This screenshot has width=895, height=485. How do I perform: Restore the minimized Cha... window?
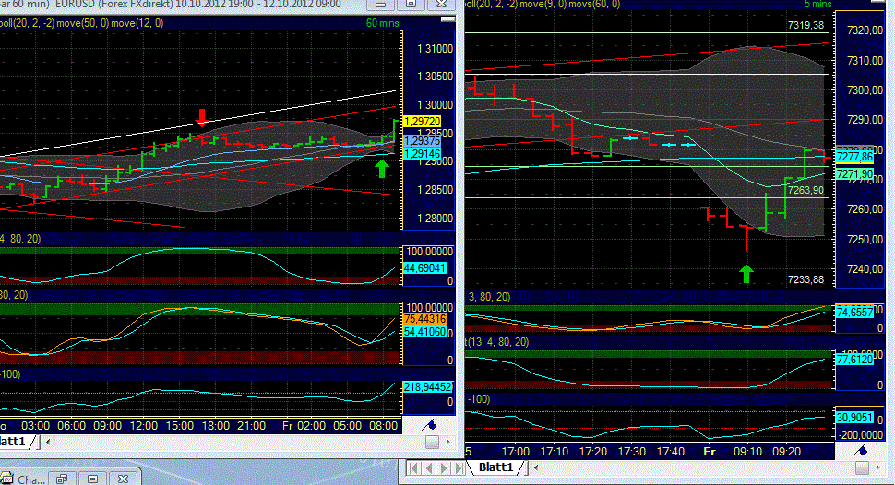pos(62,479)
